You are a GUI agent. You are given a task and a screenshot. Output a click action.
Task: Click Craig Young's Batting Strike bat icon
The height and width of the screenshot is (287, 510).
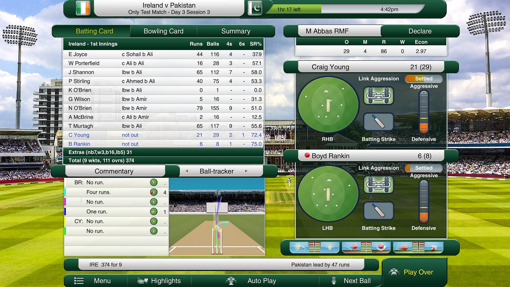[379, 122]
